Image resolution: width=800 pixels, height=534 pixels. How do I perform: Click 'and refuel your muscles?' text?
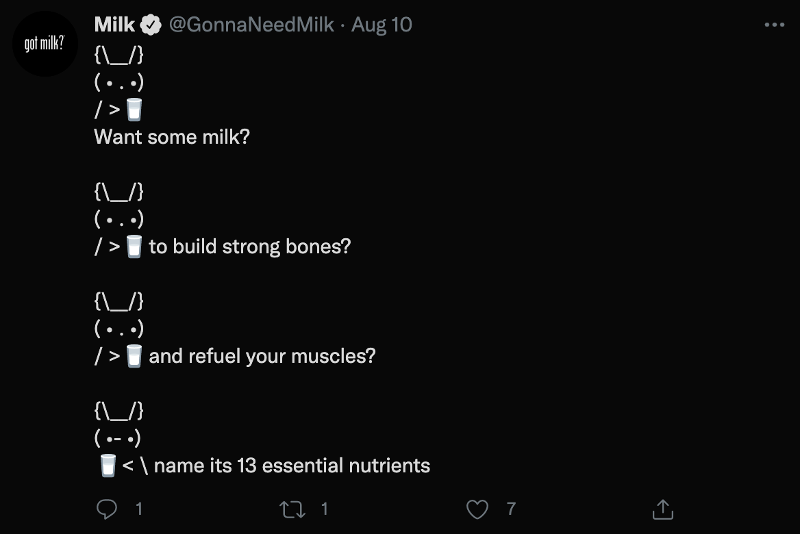tap(262, 356)
